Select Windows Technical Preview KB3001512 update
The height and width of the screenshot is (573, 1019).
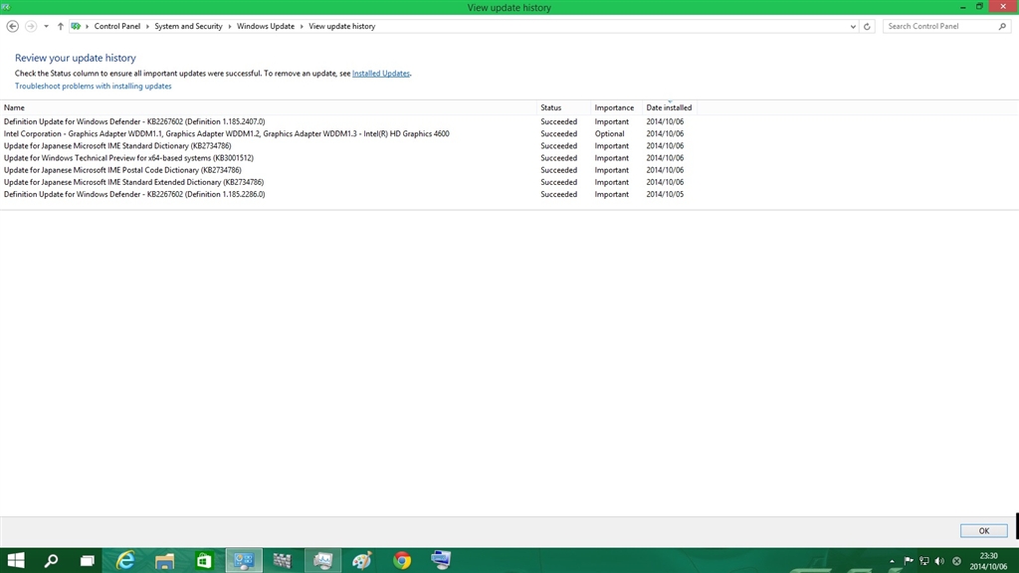click(348, 158)
